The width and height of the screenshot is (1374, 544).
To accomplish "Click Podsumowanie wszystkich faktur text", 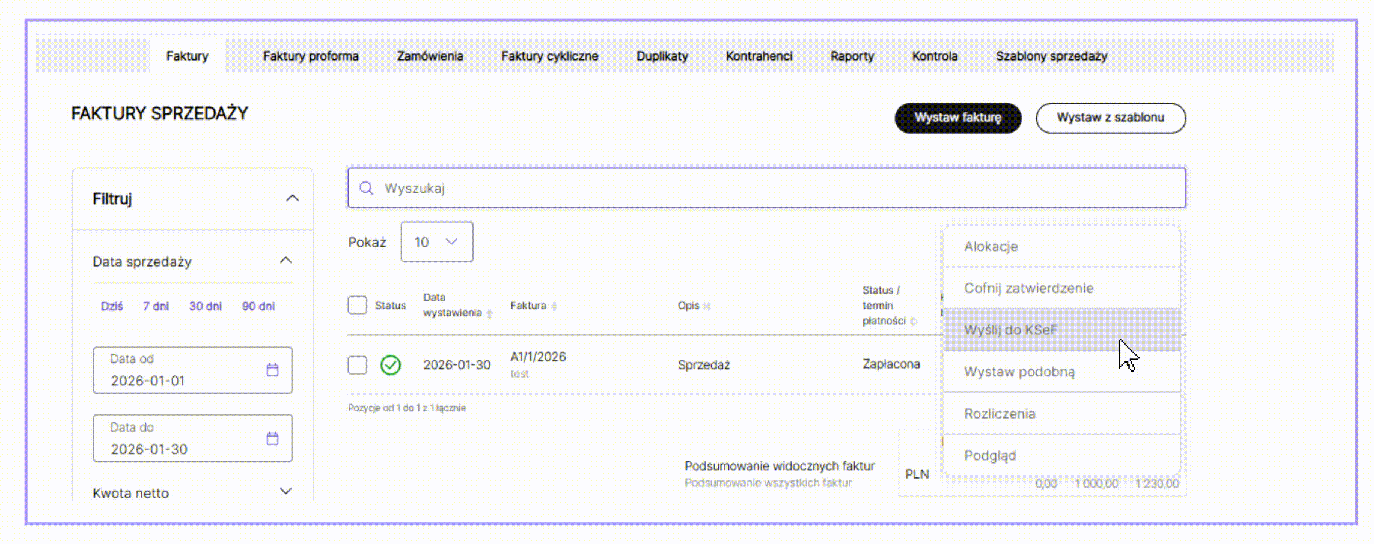I will [768, 483].
